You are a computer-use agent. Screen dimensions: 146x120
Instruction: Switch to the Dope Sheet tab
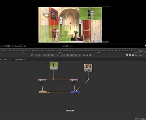(18, 60)
